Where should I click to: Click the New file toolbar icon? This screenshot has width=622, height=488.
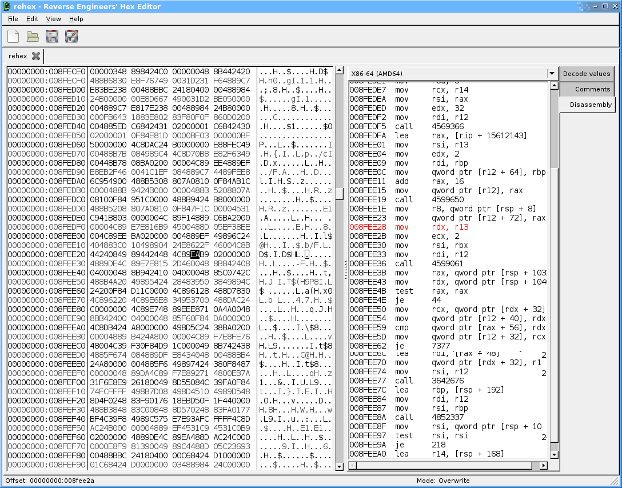(13, 37)
